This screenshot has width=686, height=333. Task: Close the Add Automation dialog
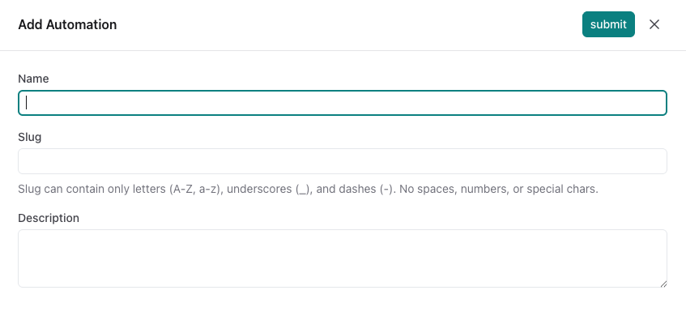[x=654, y=24]
